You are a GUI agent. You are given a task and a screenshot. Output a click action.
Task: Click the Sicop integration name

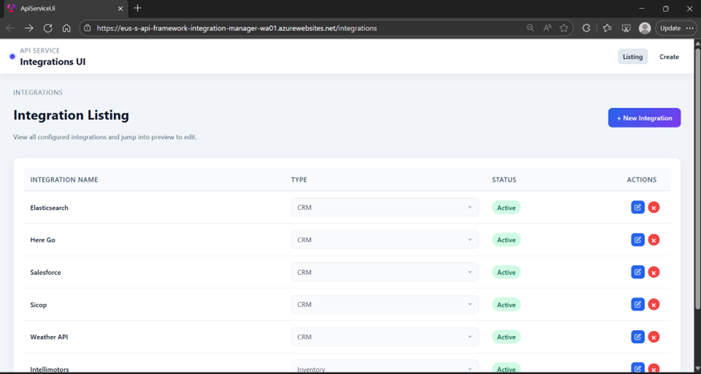39,305
